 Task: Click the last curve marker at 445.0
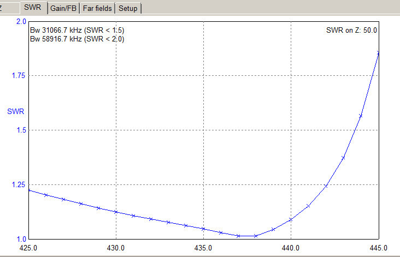pyautogui.click(x=378, y=53)
